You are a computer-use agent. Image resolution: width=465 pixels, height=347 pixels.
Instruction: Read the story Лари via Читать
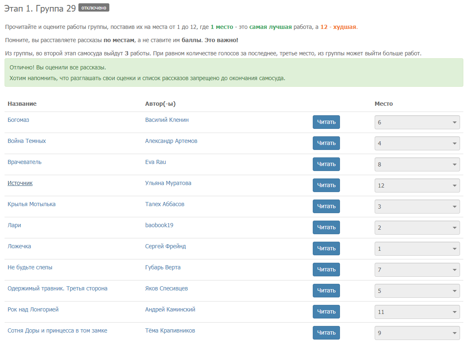[x=326, y=228]
